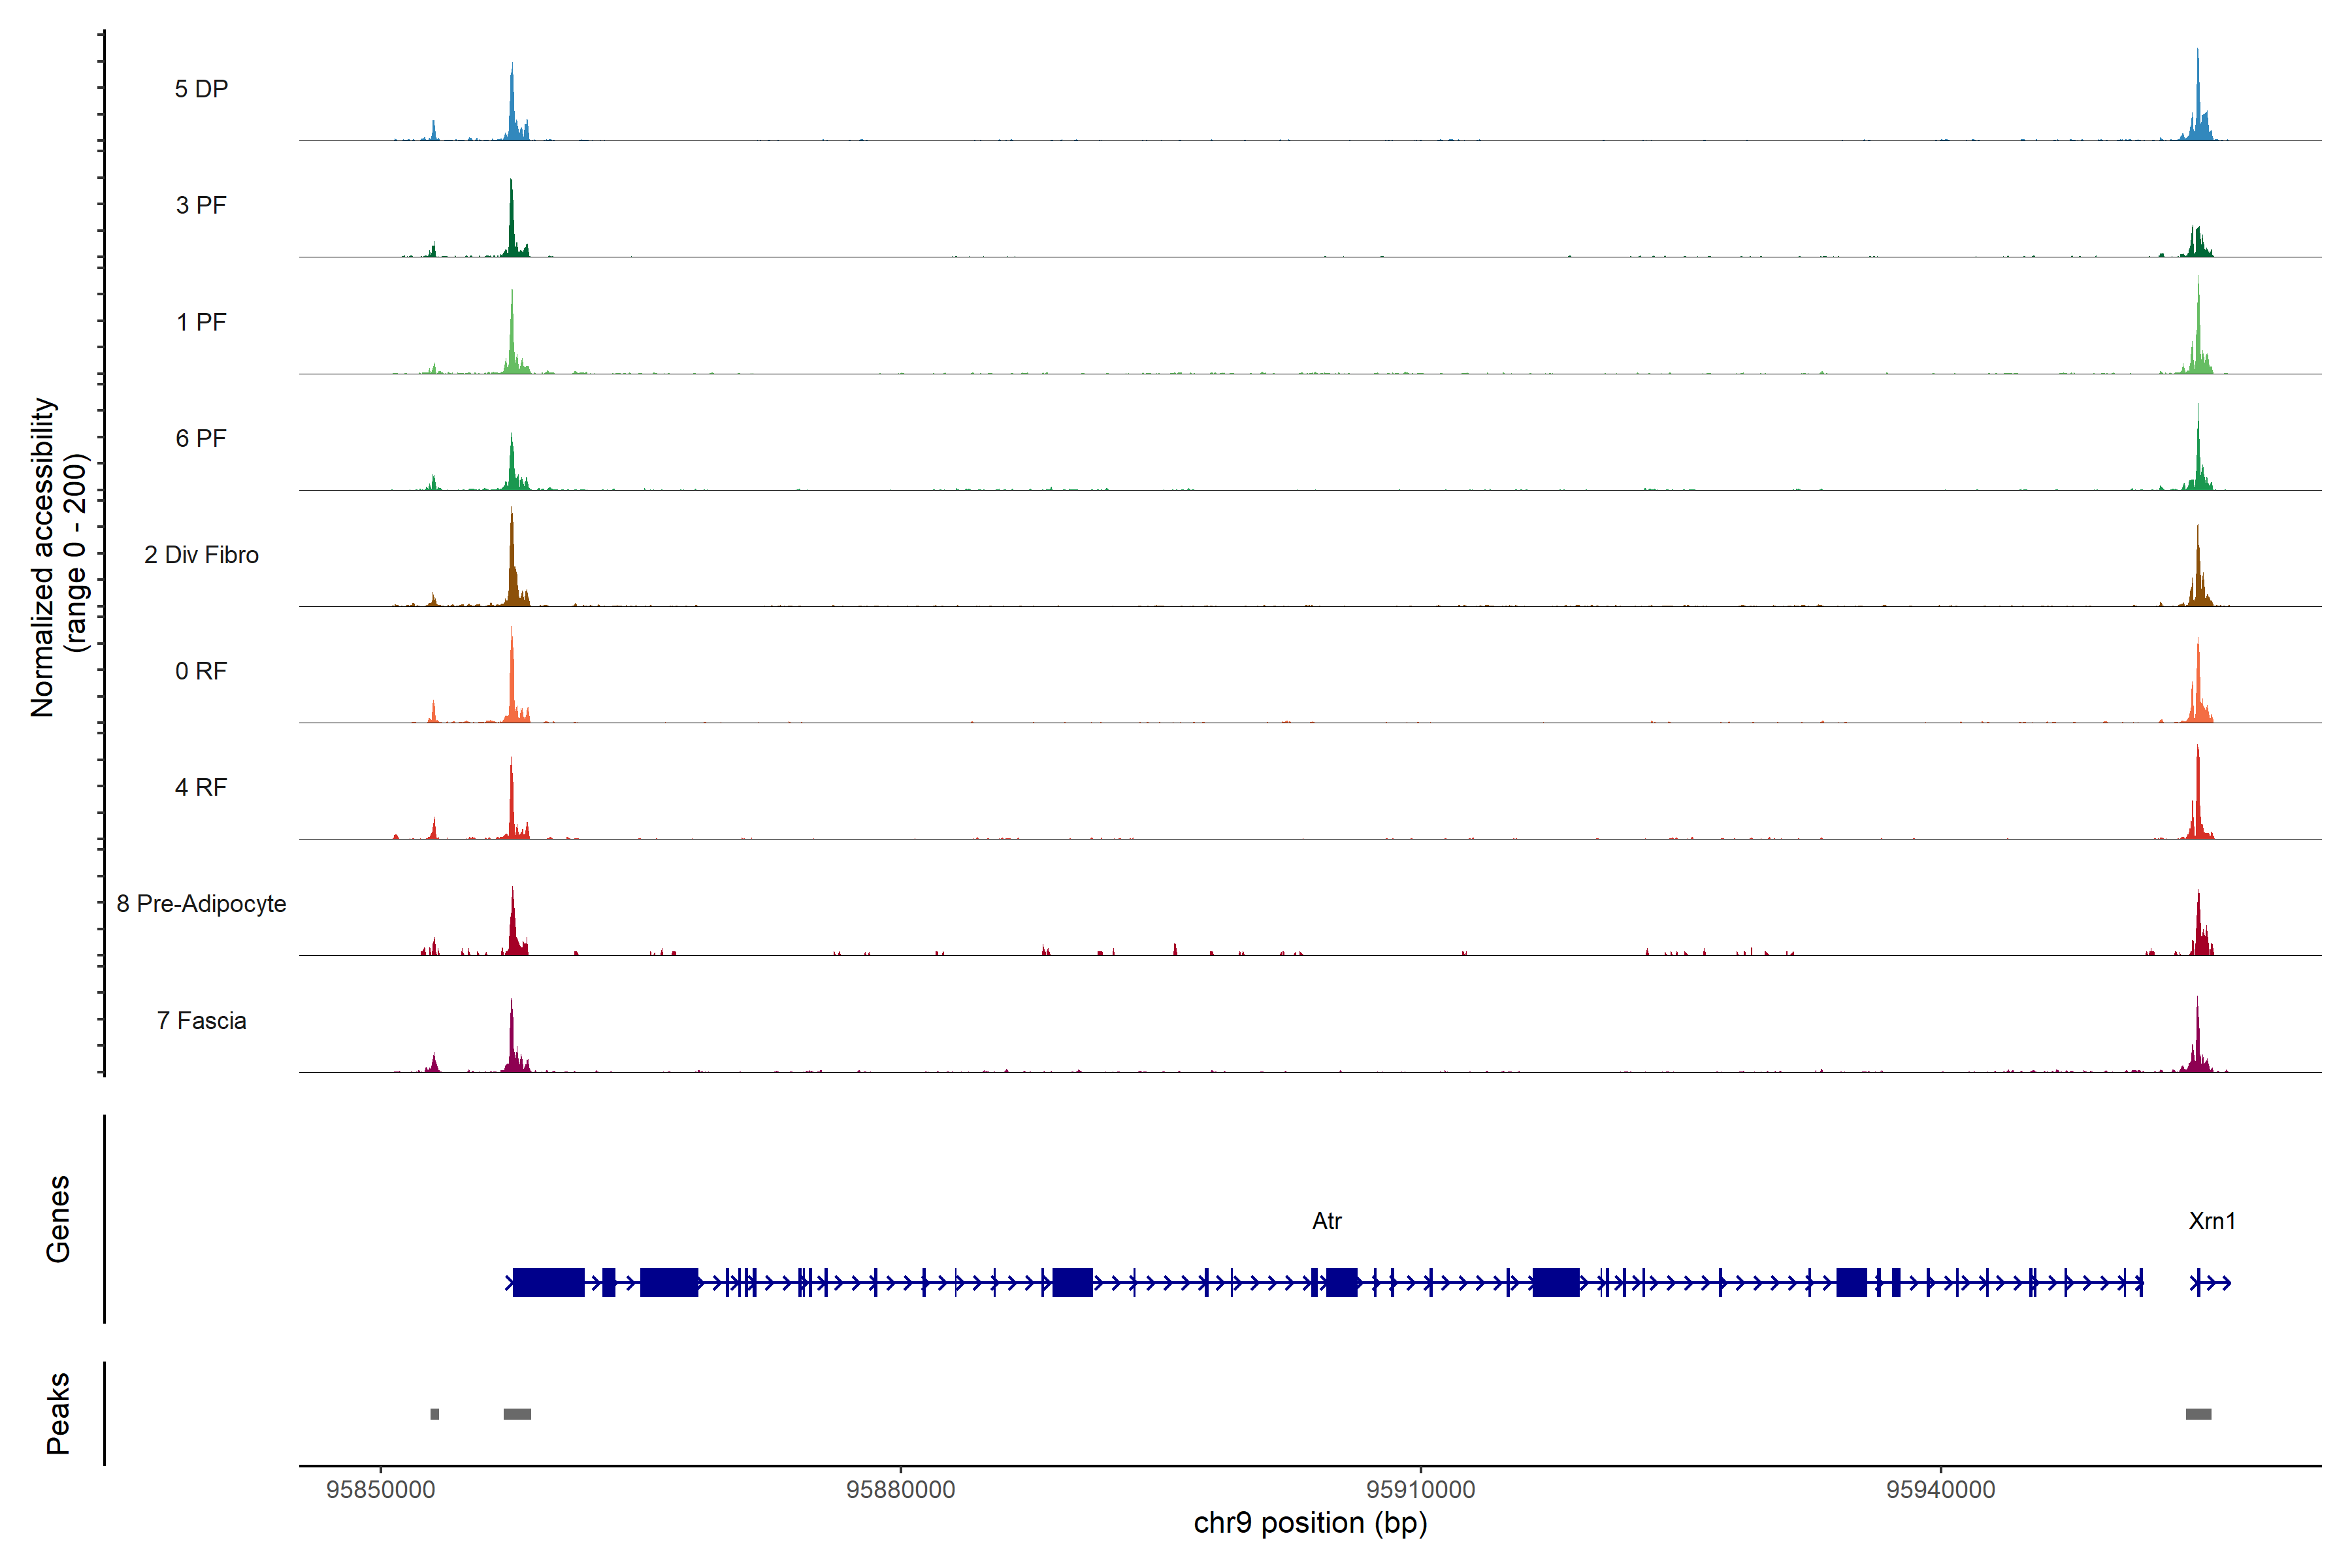Click the 1 PF track label
Viewport: 2352px width, 1568px height.
click(x=201, y=322)
